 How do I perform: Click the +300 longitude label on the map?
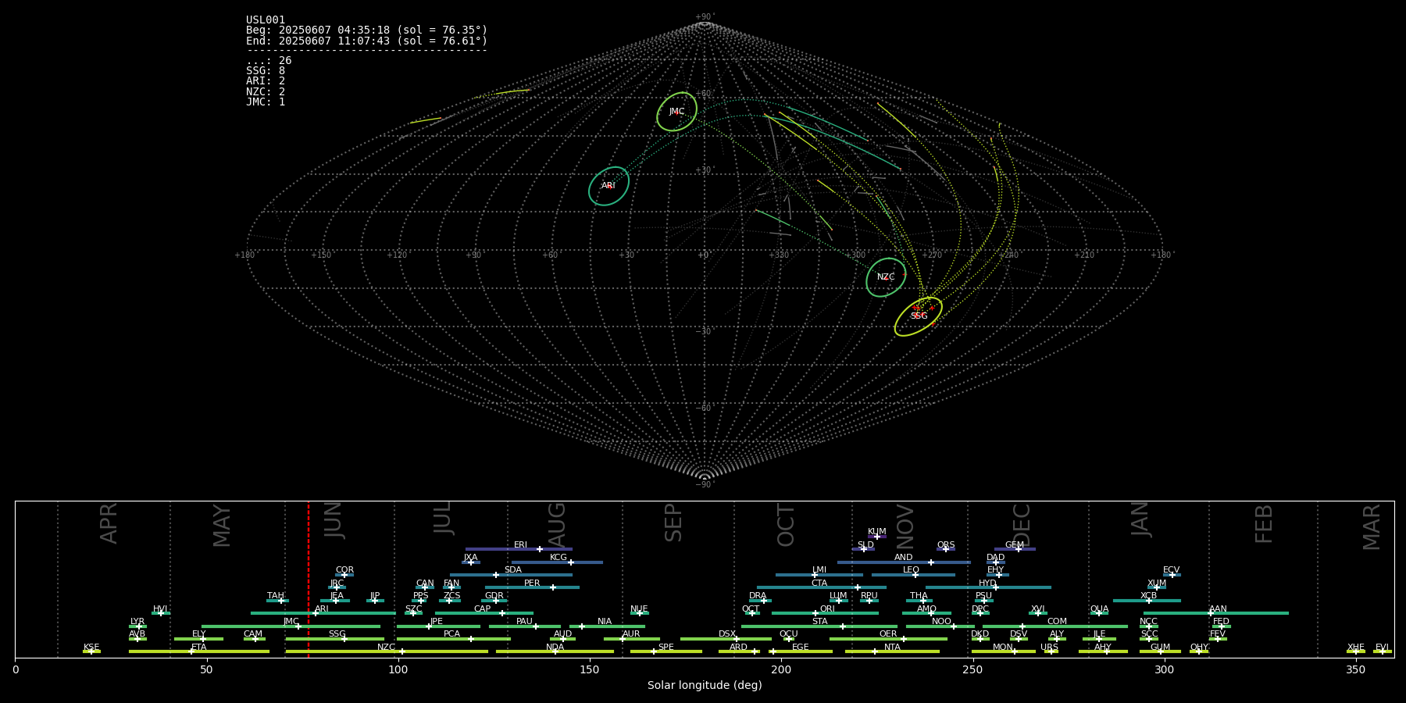pos(855,255)
